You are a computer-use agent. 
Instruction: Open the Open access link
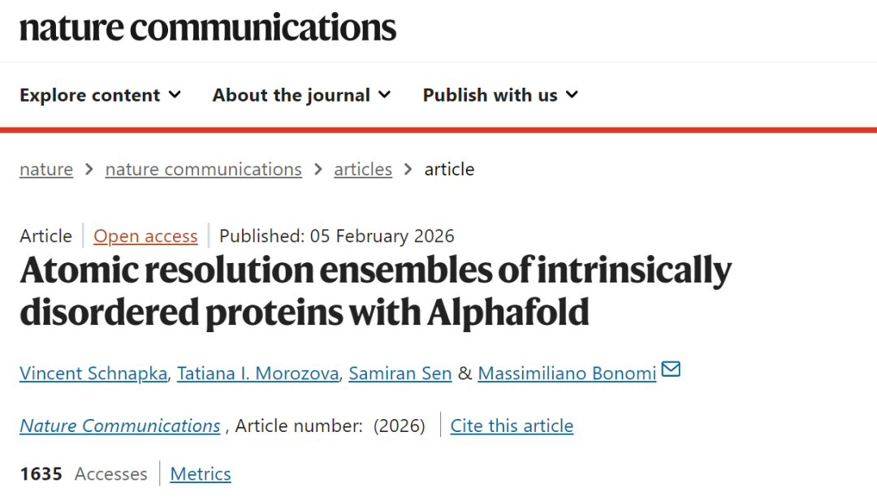coord(145,235)
